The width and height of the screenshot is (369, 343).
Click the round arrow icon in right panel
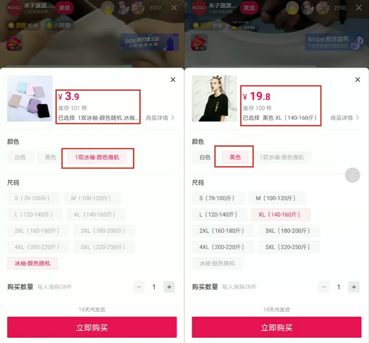coord(352,175)
